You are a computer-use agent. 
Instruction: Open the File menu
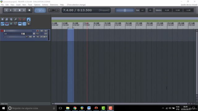point(2,5)
